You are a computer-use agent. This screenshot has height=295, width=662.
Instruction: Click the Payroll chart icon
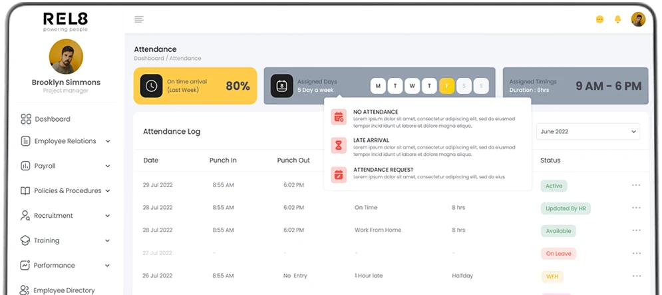coord(25,166)
